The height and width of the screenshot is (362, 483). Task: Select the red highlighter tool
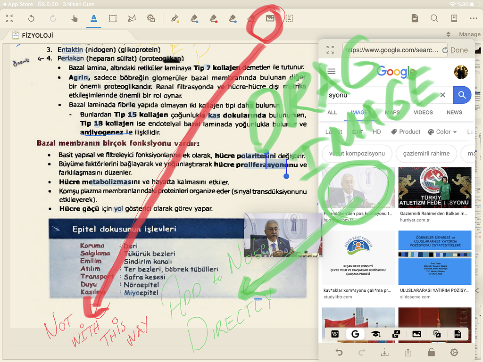click(x=214, y=18)
